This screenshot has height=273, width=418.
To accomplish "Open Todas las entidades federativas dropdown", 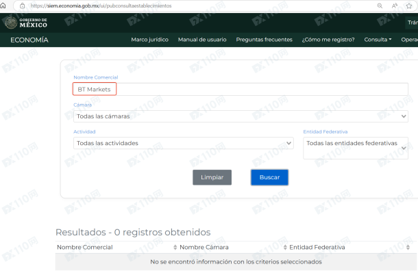I will [x=356, y=148].
